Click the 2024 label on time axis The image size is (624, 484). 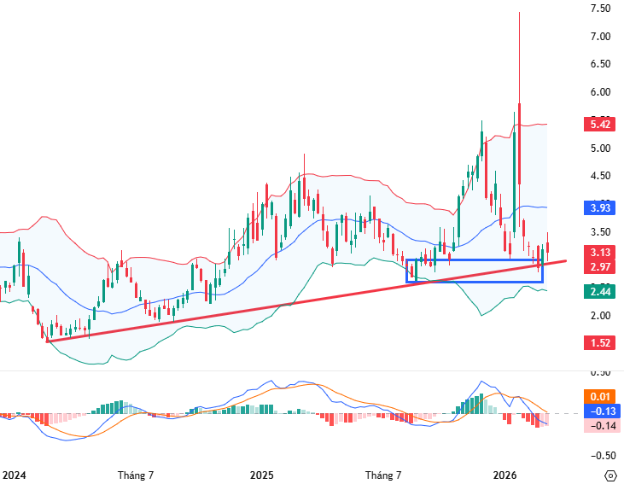point(15,475)
